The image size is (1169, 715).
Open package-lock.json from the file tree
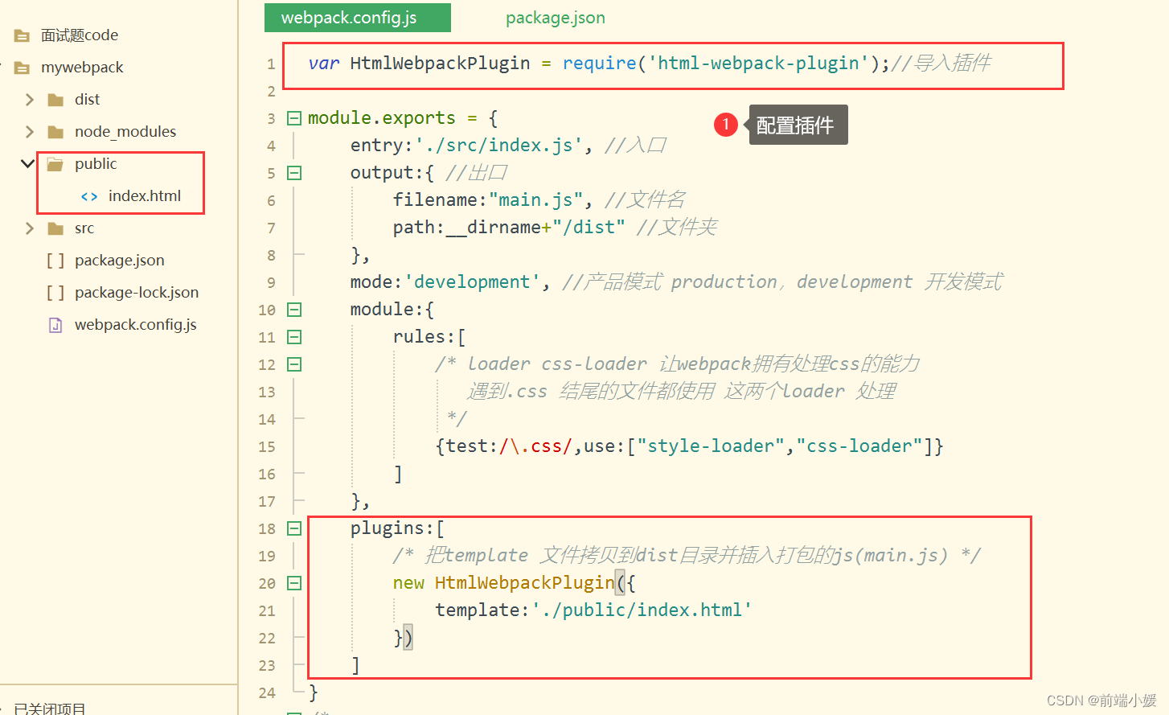pyautogui.click(x=137, y=293)
